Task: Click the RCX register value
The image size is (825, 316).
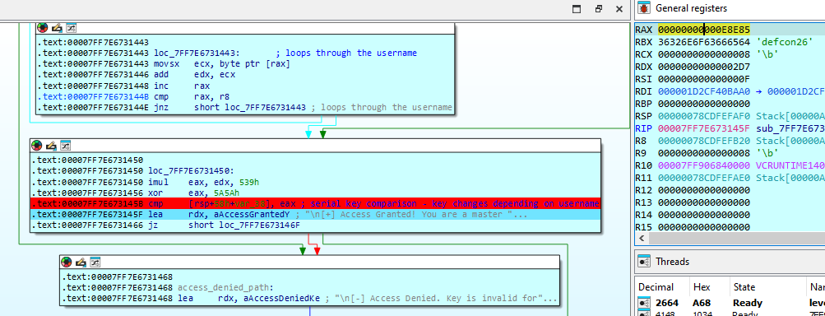Action: click(x=704, y=55)
